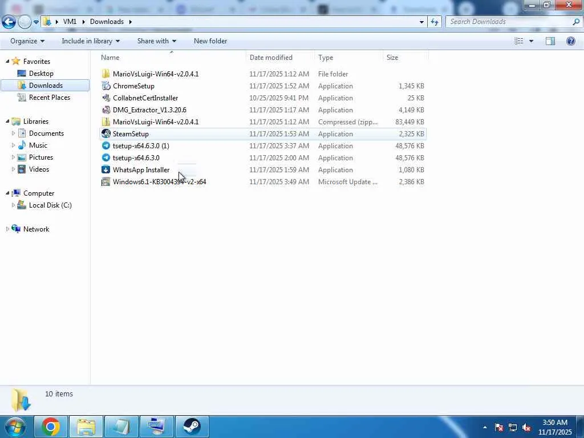Click the 10/25/2025 9:41 PM date cell

click(279, 98)
